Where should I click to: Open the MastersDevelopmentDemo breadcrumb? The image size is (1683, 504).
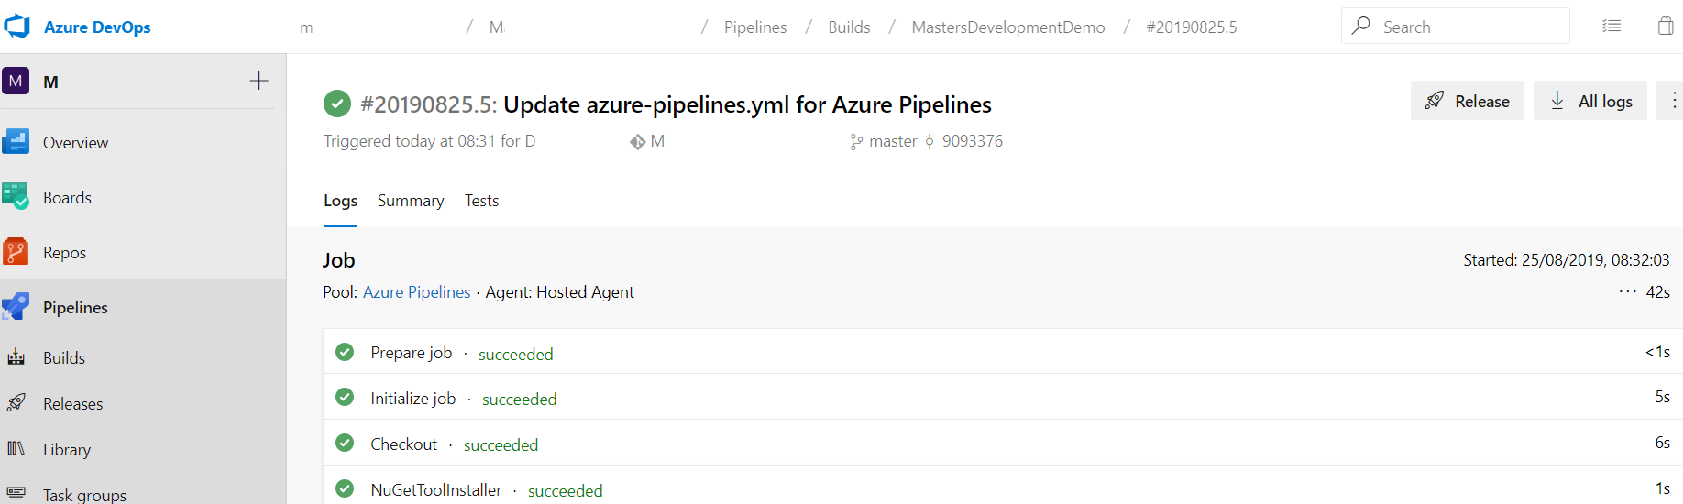[1008, 27]
